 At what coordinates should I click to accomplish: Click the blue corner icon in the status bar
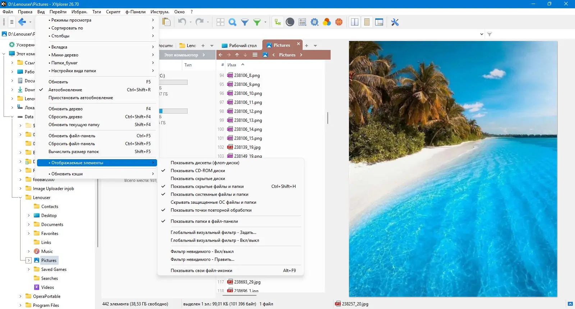coord(570,304)
